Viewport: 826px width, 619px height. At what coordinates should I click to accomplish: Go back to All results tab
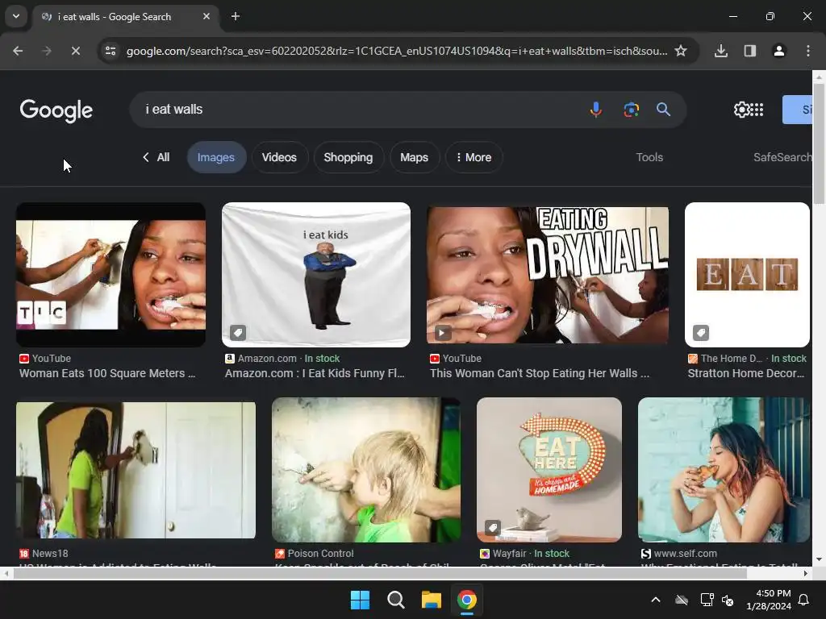[156, 157]
